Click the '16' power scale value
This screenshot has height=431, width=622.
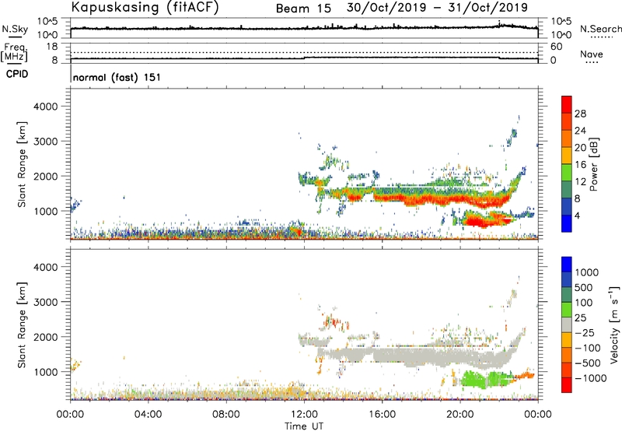580,165
